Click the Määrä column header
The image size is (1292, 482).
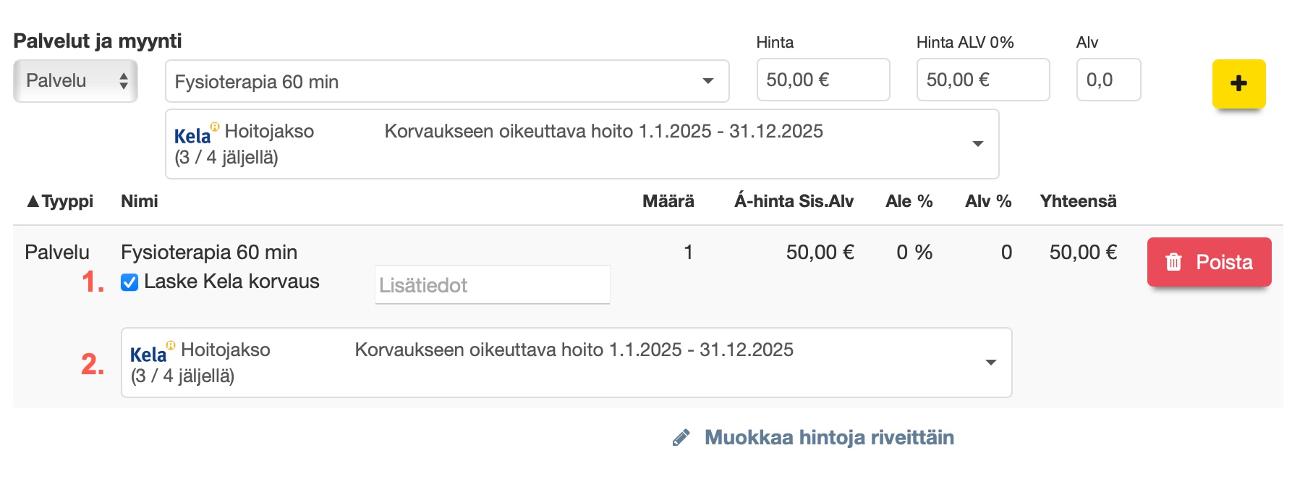coord(668,201)
